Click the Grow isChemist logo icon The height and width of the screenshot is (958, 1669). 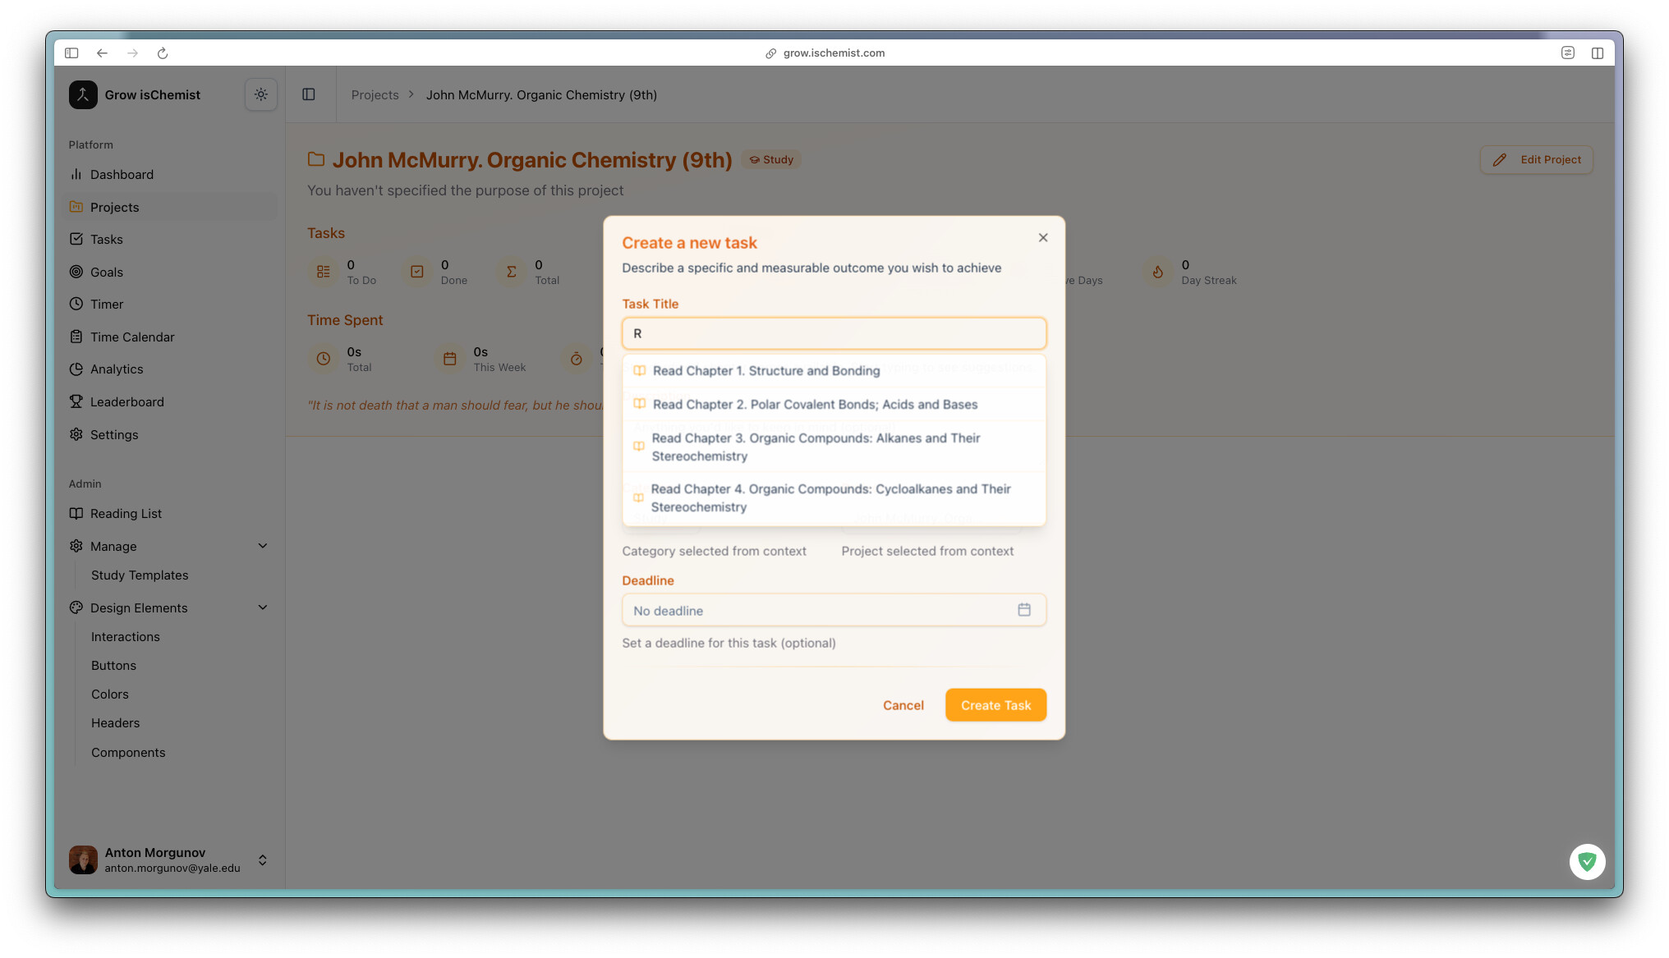pos(83,94)
